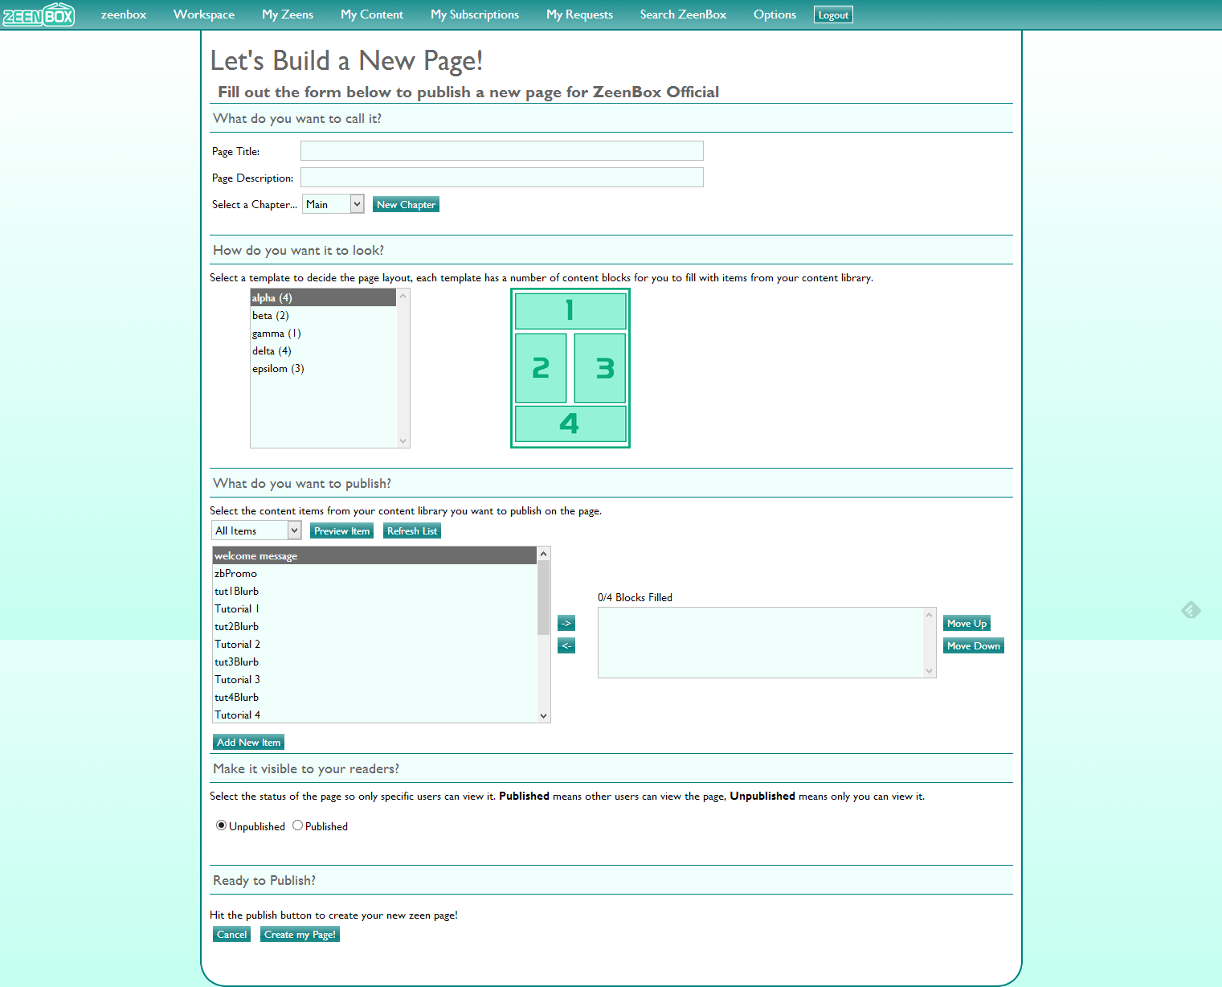Go to Workspace in top navigation
This screenshot has height=987, width=1222.
coord(204,14)
